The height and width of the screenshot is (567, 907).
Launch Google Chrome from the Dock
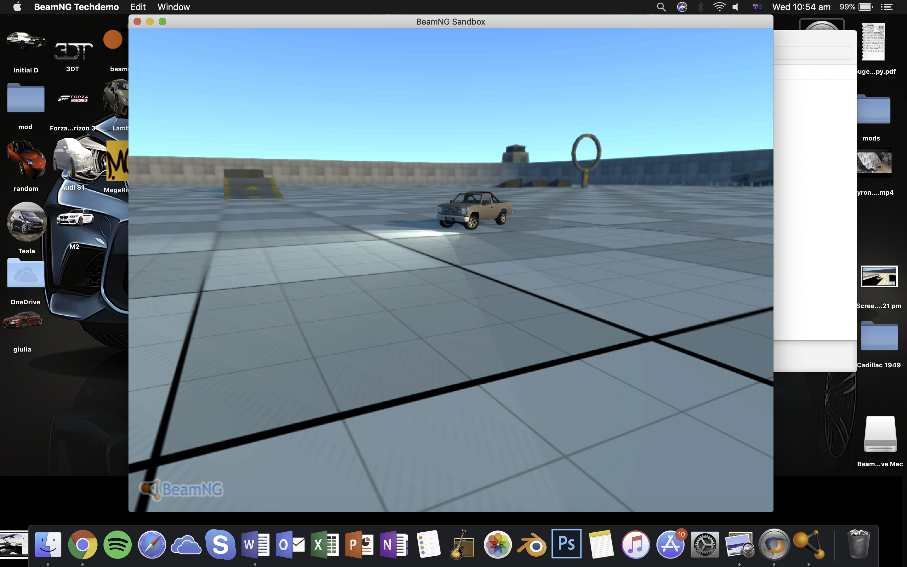point(83,544)
